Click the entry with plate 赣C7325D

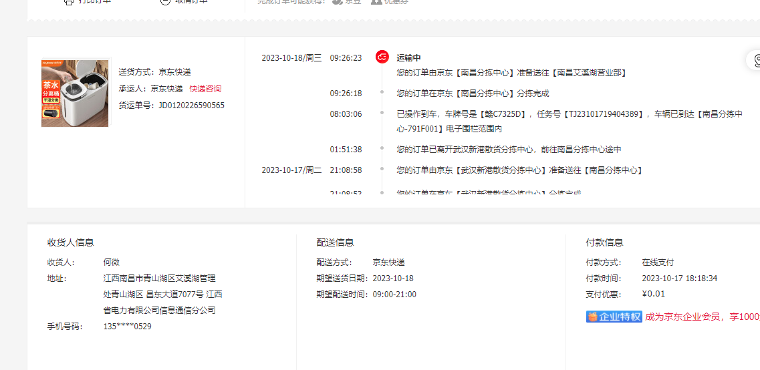(569, 122)
